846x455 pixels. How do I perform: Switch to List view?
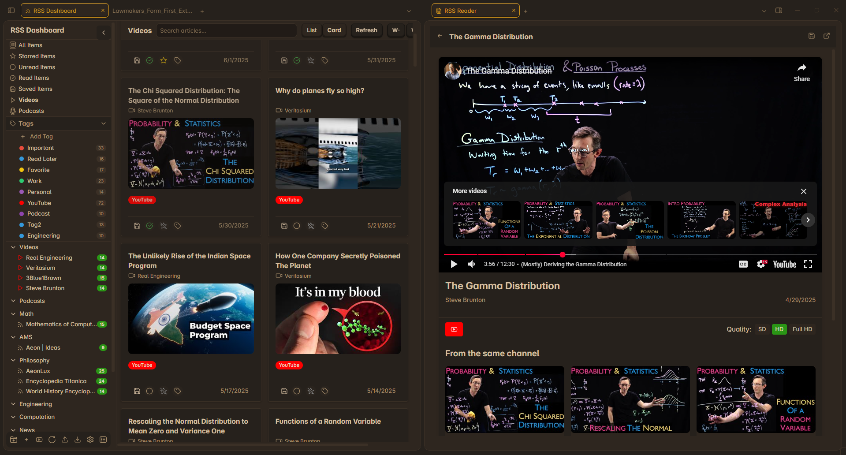click(x=312, y=30)
